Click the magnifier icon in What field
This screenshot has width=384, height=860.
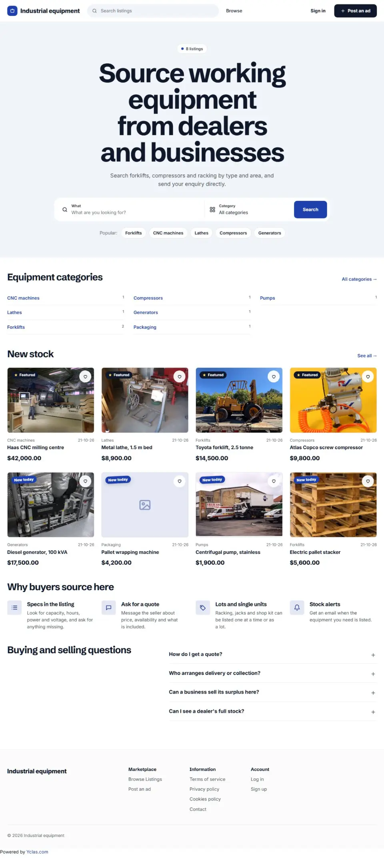point(65,209)
